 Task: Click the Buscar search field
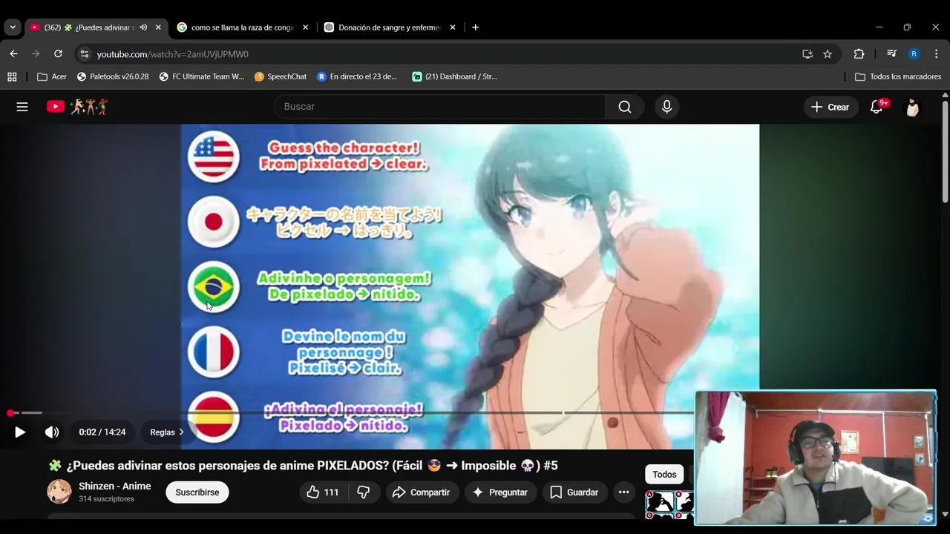[439, 107]
